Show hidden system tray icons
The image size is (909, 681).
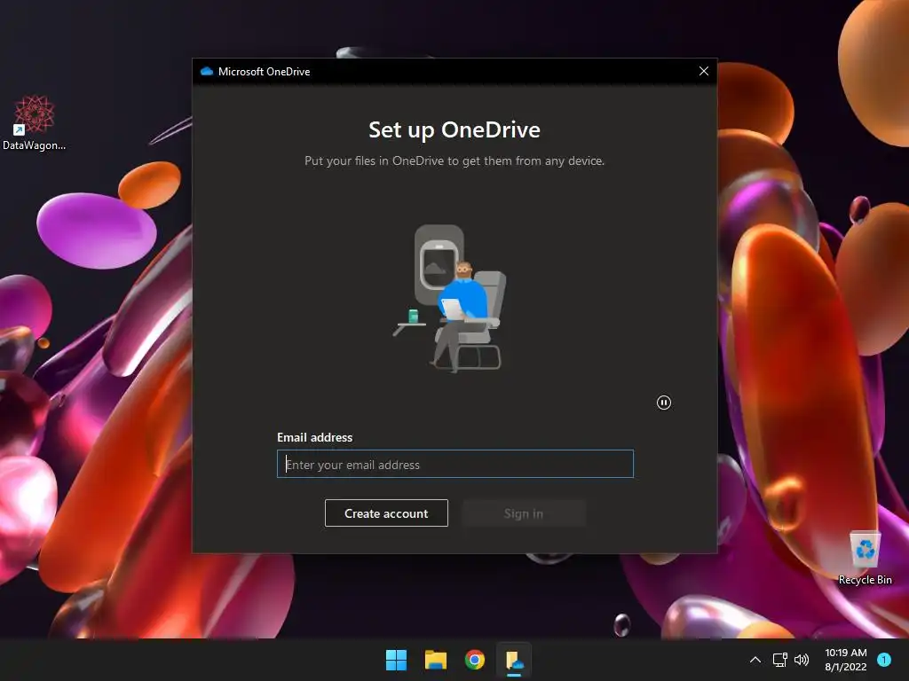755,660
